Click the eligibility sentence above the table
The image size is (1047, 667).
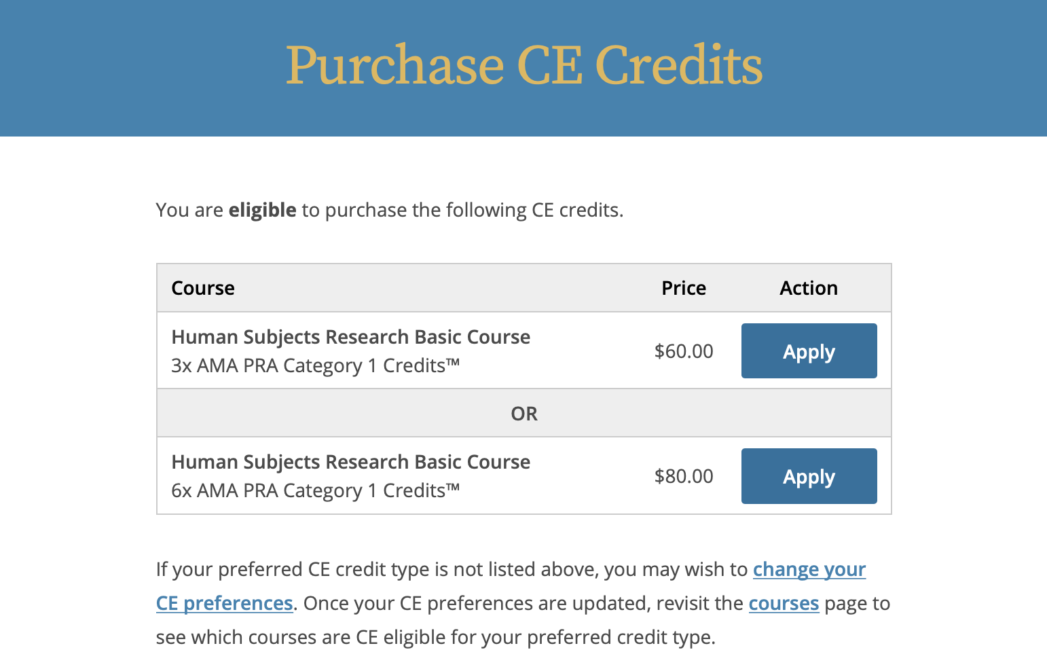462,211
